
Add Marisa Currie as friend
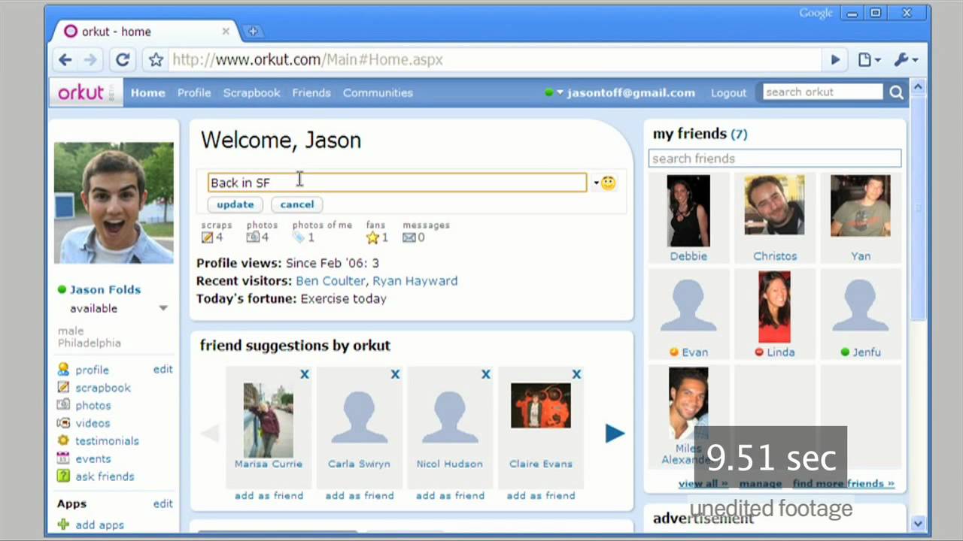(269, 496)
